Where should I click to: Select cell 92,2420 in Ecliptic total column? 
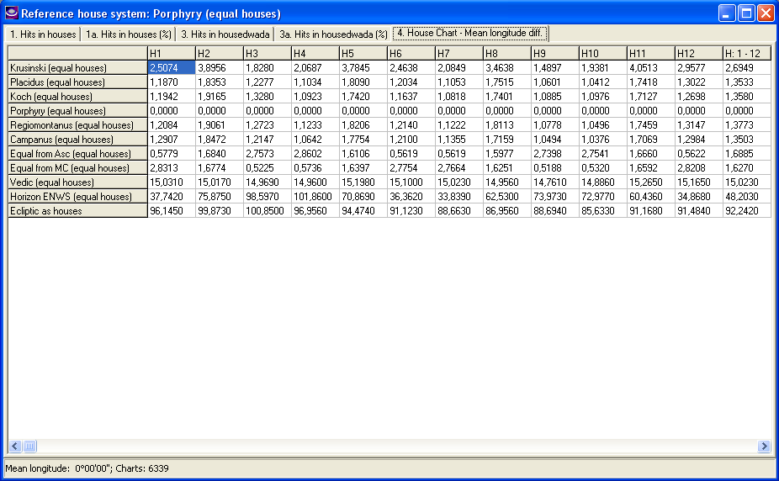point(747,211)
